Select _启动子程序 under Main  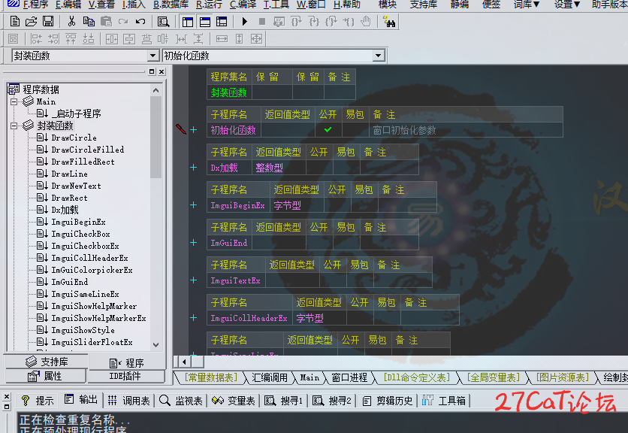tap(76, 114)
